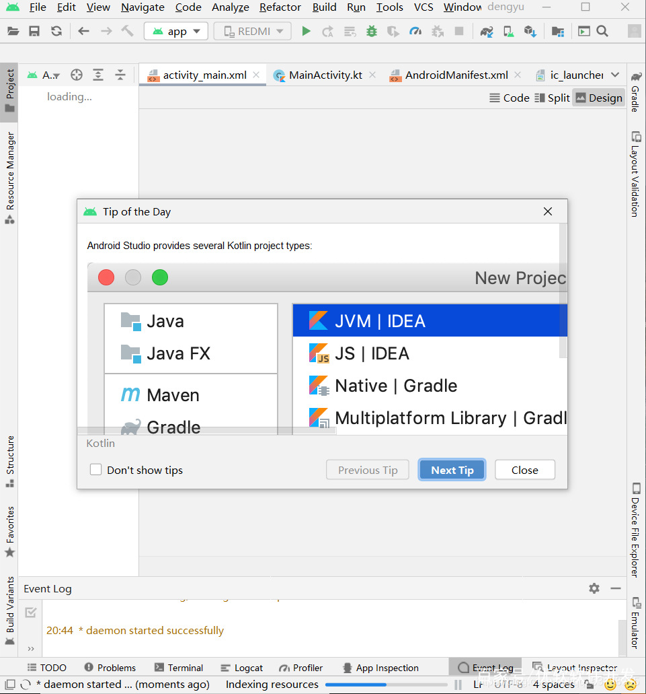Screen dimensions: 646x694
Task: Click Close in Tip of the Day
Action: tap(525, 470)
